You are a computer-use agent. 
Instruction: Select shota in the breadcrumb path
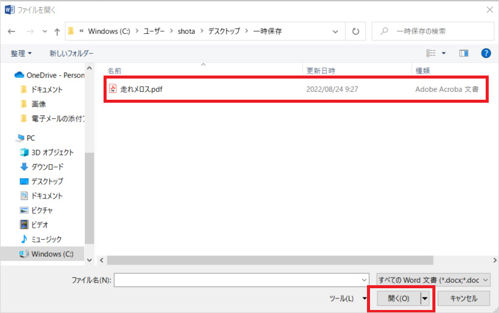click(186, 31)
